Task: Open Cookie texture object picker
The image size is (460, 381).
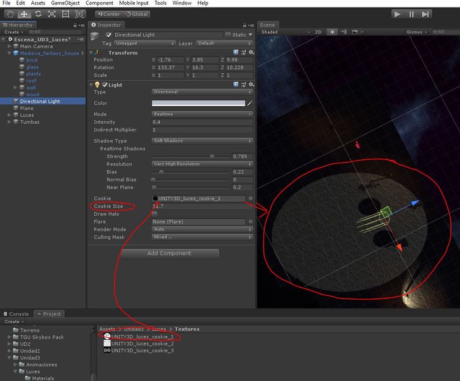Action: pyautogui.click(x=250, y=198)
